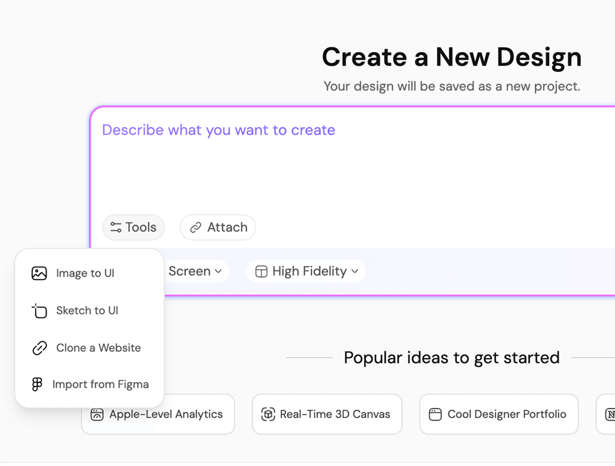Click the Real-Time 3D Canvas cube icon

coord(268,414)
